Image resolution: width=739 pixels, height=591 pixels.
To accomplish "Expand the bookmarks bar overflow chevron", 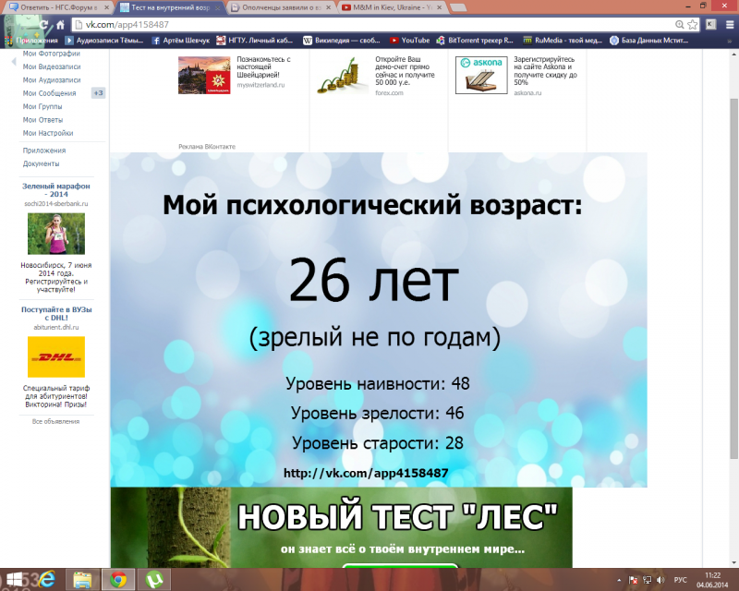I will pyautogui.click(x=730, y=41).
